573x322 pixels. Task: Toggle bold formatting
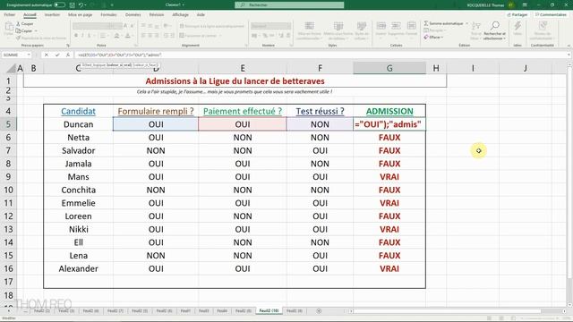coord(76,36)
